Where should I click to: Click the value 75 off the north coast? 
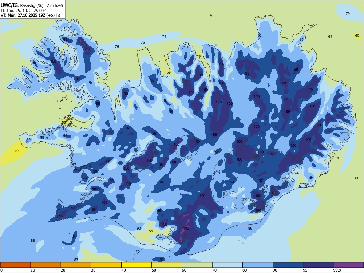[x=143, y=43]
